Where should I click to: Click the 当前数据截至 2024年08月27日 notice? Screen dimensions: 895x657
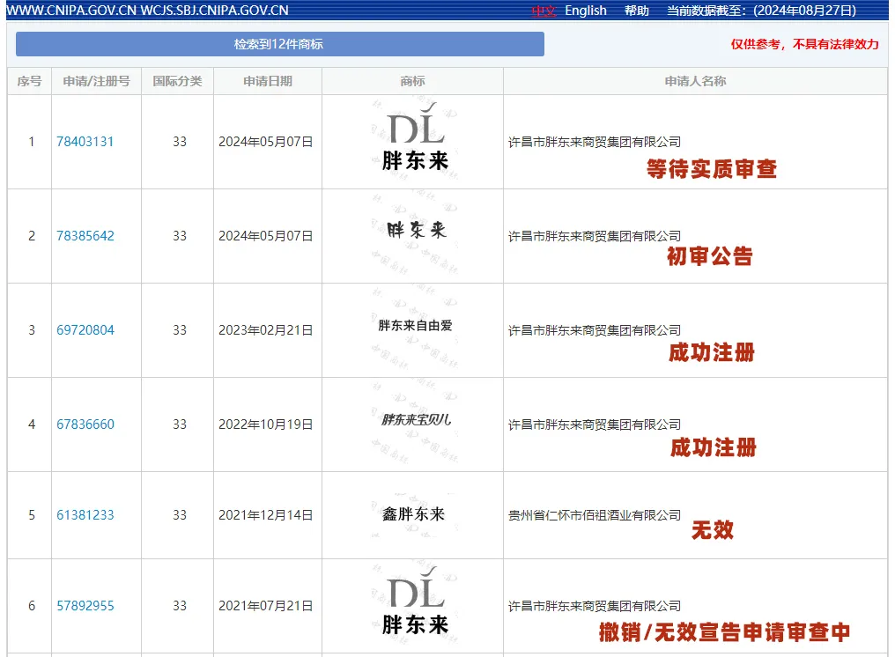click(761, 11)
